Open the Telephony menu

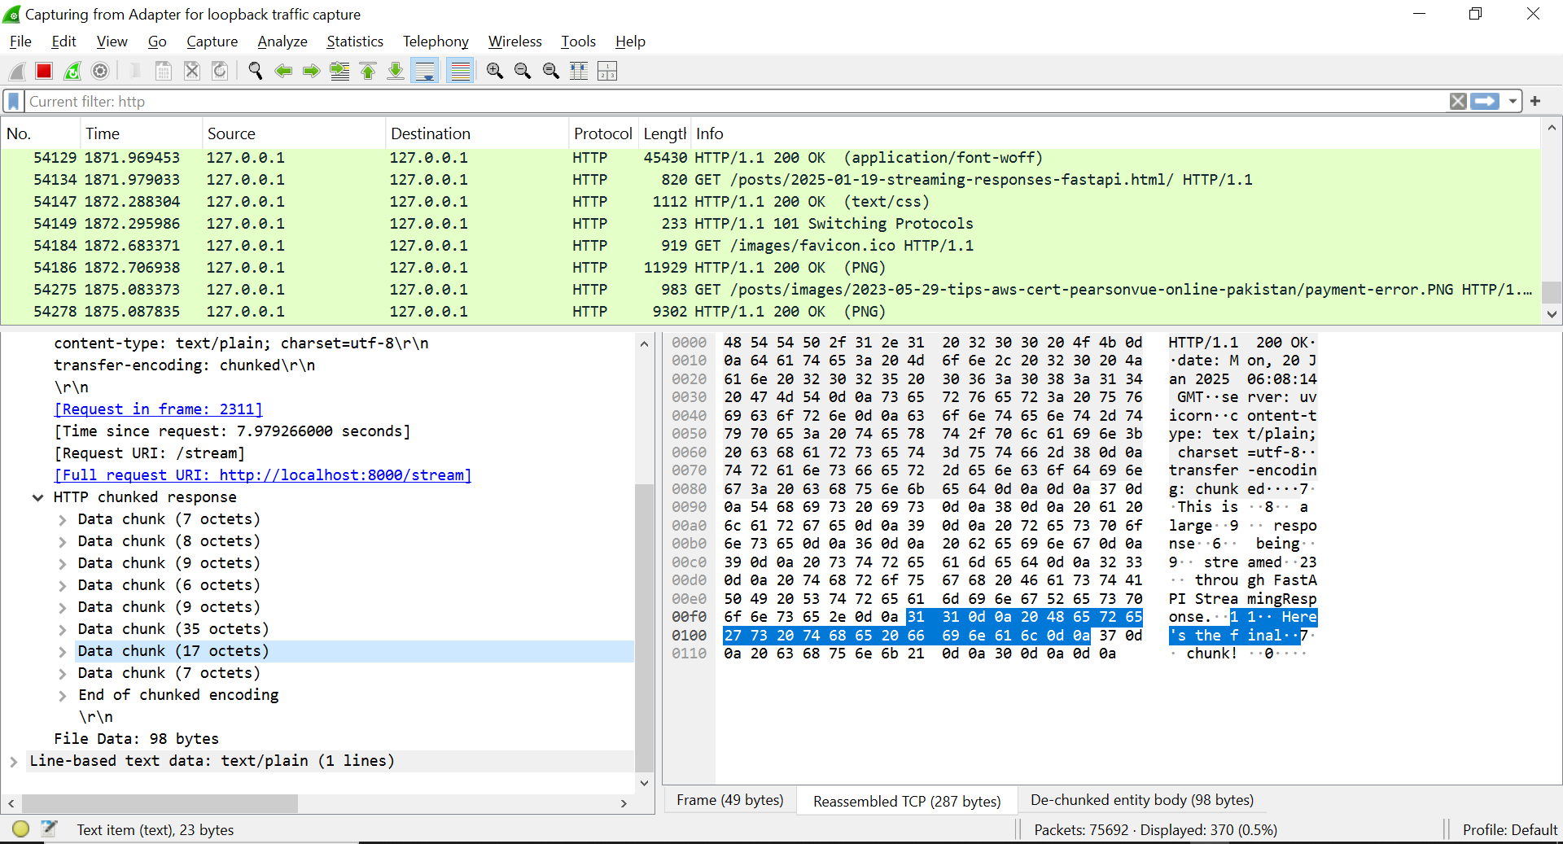[x=436, y=42]
